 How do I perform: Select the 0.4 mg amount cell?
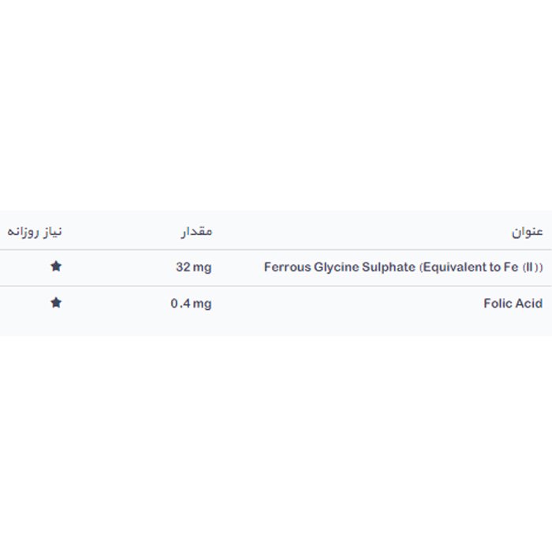click(191, 304)
